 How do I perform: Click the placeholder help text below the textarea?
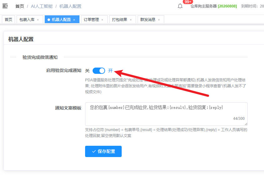[x=166, y=133]
